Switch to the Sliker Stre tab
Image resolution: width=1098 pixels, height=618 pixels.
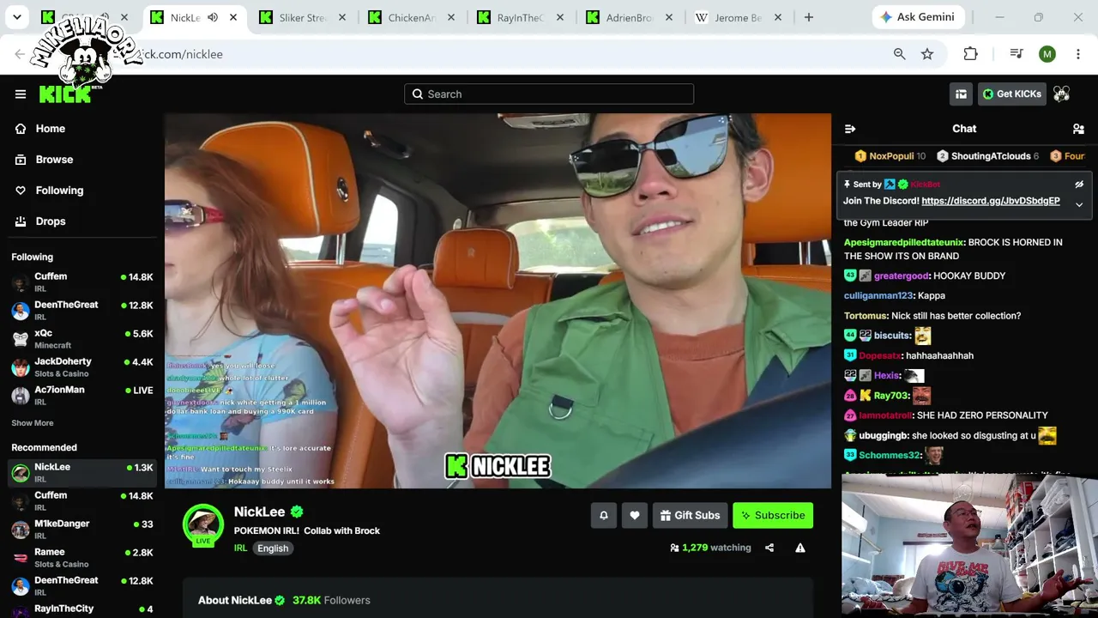pyautogui.click(x=303, y=17)
